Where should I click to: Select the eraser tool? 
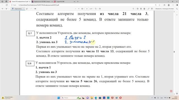coord(27,9)
